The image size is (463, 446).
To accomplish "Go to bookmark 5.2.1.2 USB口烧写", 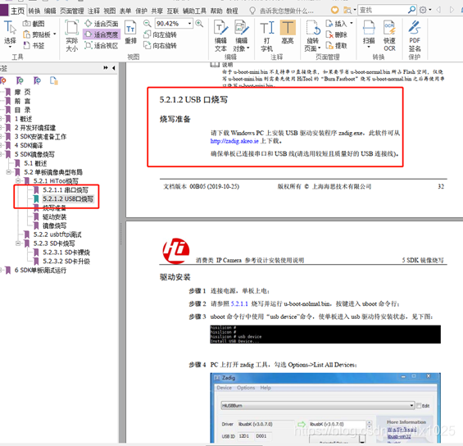I will [68, 198].
